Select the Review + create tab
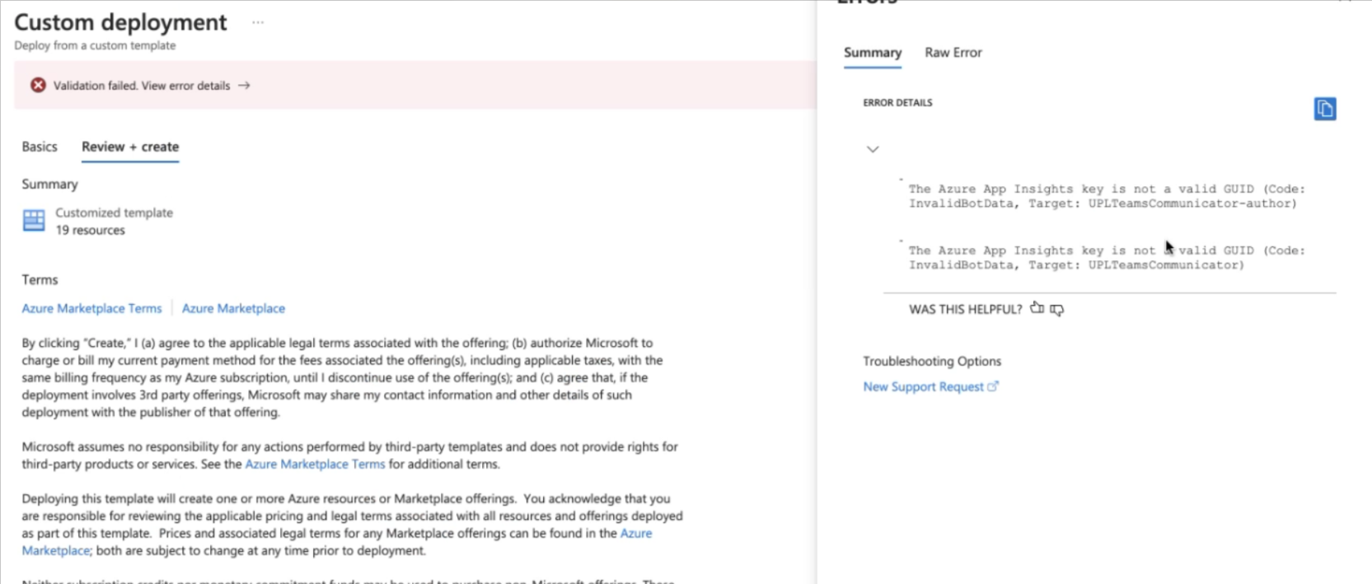Image resolution: width=1372 pixels, height=584 pixels. pyautogui.click(x=129, y=147)
